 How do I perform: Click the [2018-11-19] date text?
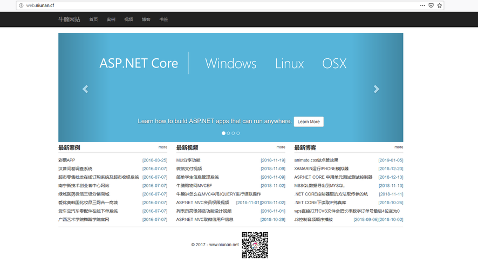click(273, 160)
